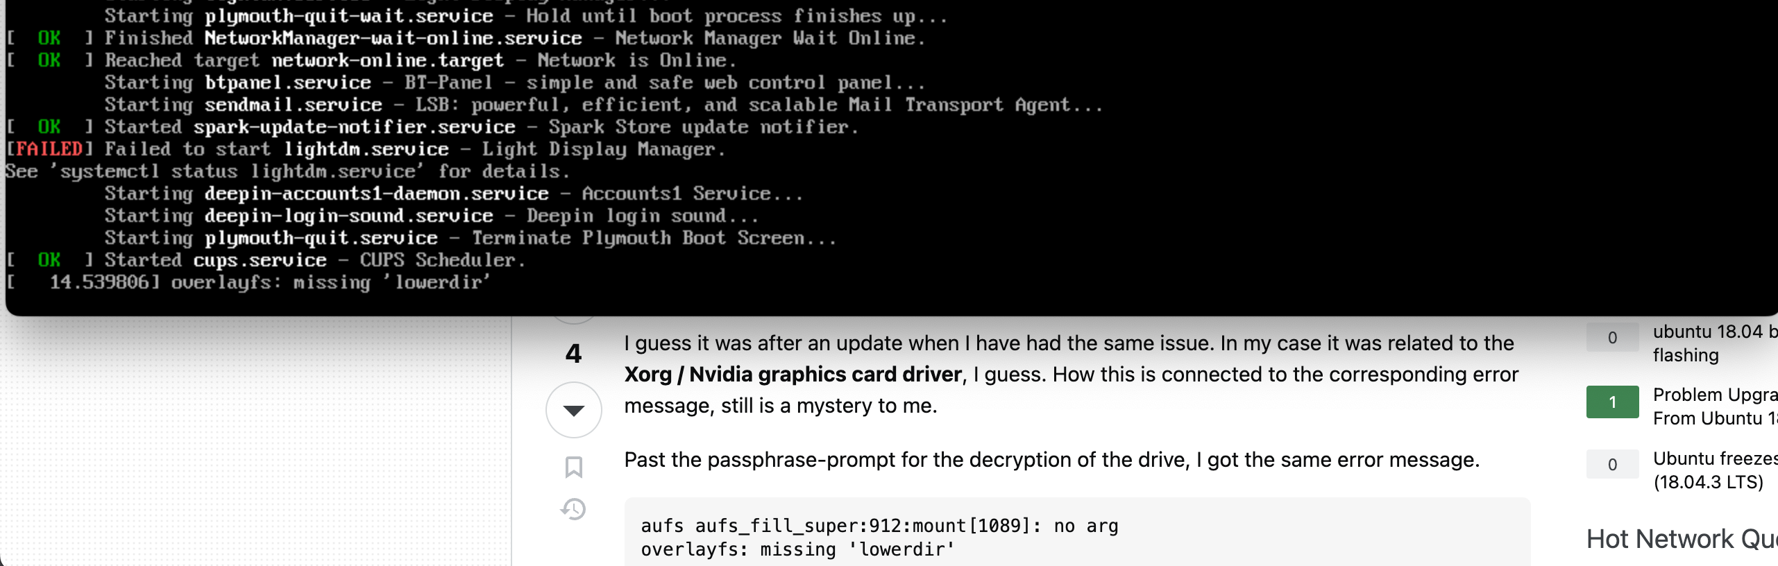
Task: Click terminal line 'overlayfs: missing lowerdir'
Action: [x=248, y=282]
